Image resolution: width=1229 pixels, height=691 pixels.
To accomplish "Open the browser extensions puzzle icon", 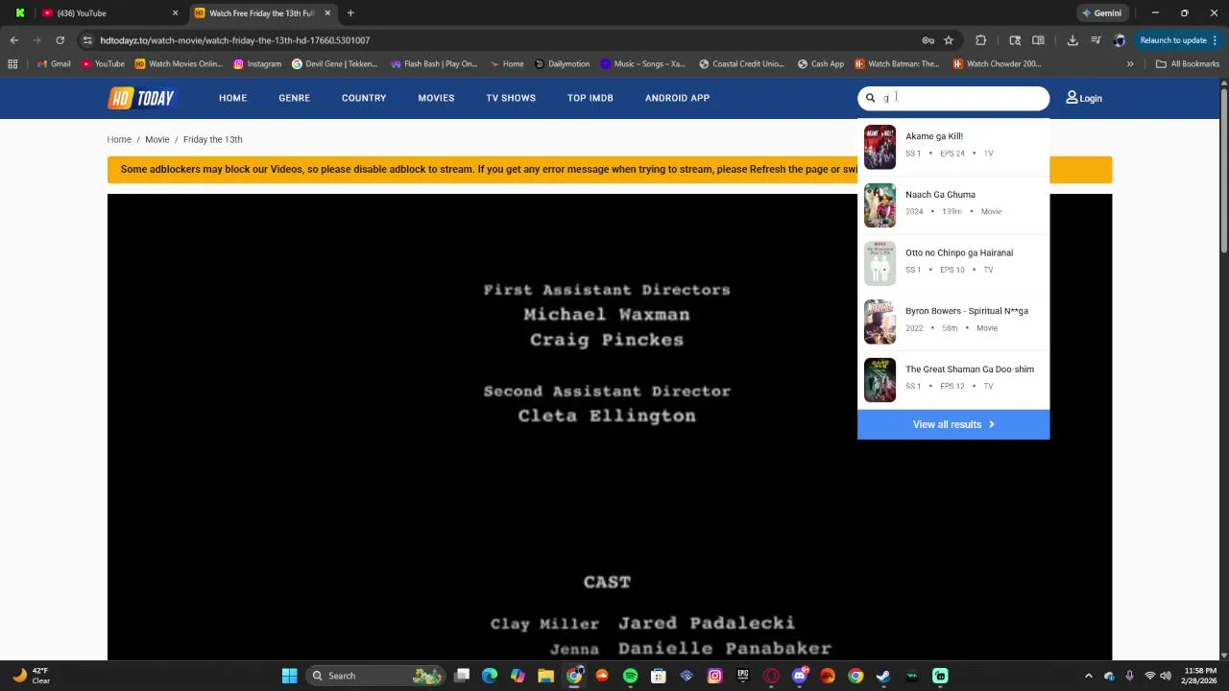I will pyautogui.click(x=980, y=40).
